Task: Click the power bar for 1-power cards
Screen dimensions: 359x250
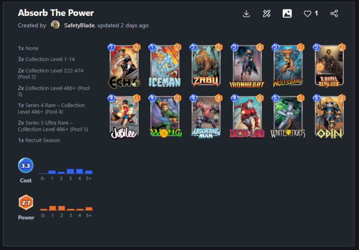Action: [x=53, y=208]
